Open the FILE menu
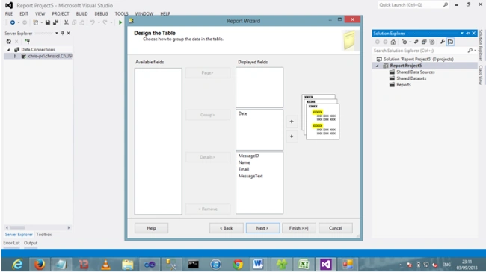486x272 pixels. pos(9,14)
